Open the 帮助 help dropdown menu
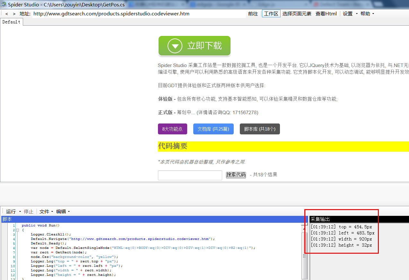Image resolution: width=409 pixels, height=280 pixels. coord(367,14)
